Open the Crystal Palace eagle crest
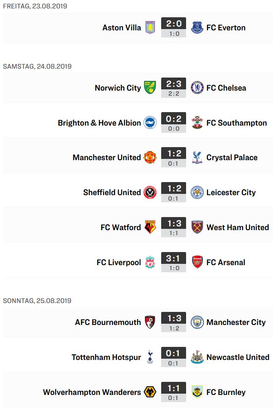 pos(197,157)
